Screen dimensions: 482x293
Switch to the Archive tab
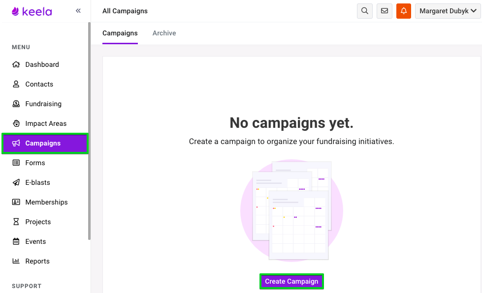[164, 33]
